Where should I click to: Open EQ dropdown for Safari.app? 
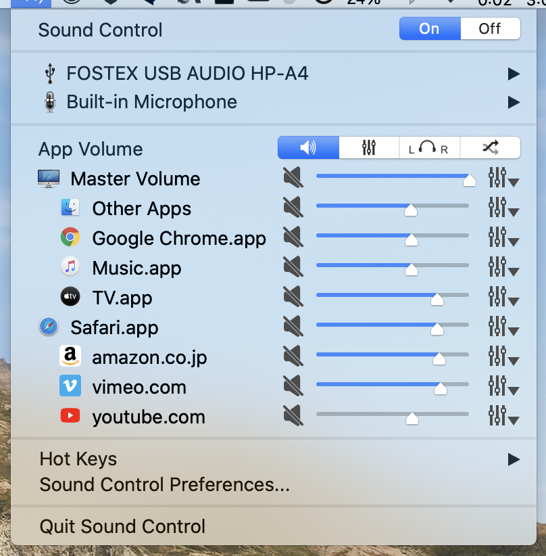click(503, 327)
